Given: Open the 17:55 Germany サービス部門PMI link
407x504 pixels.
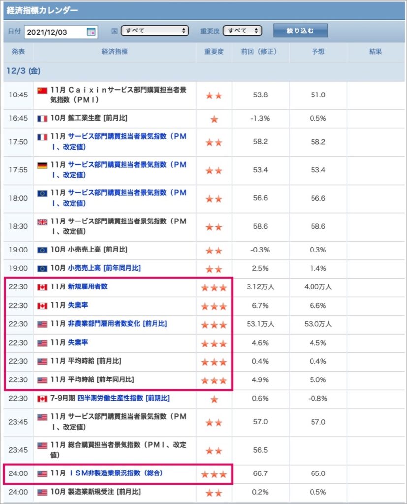Looking at the screenshot, I should click(119, 170).
